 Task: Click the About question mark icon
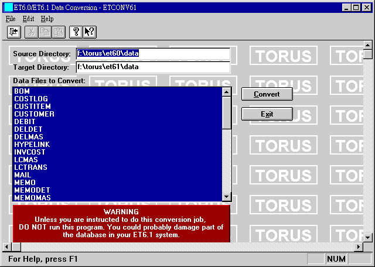[x=76, y=32]
